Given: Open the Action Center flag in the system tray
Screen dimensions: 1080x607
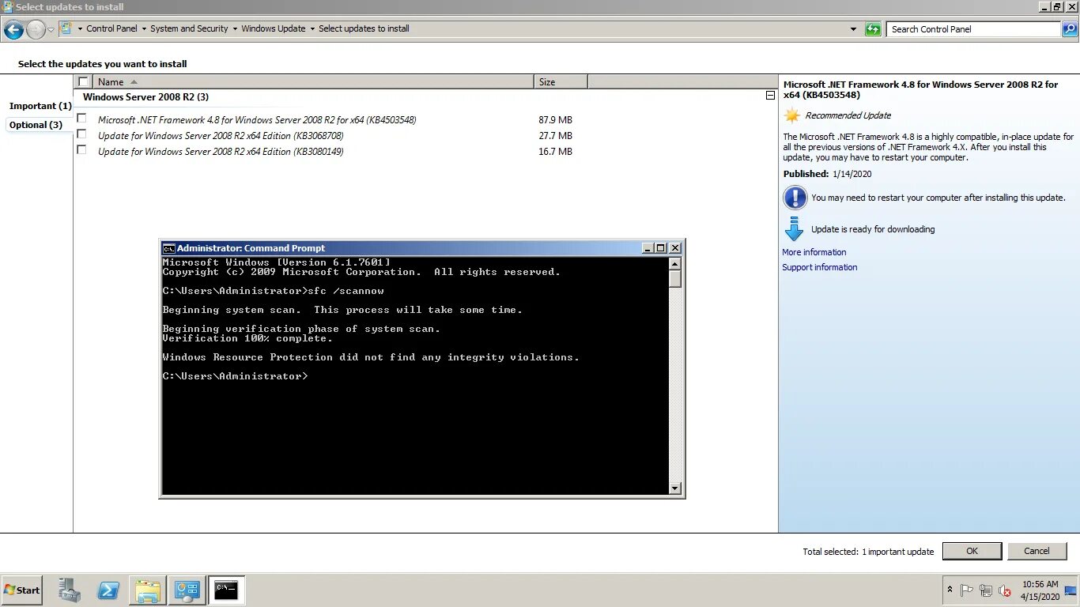Looking at the screenshot, I should (x=966, y=590).
